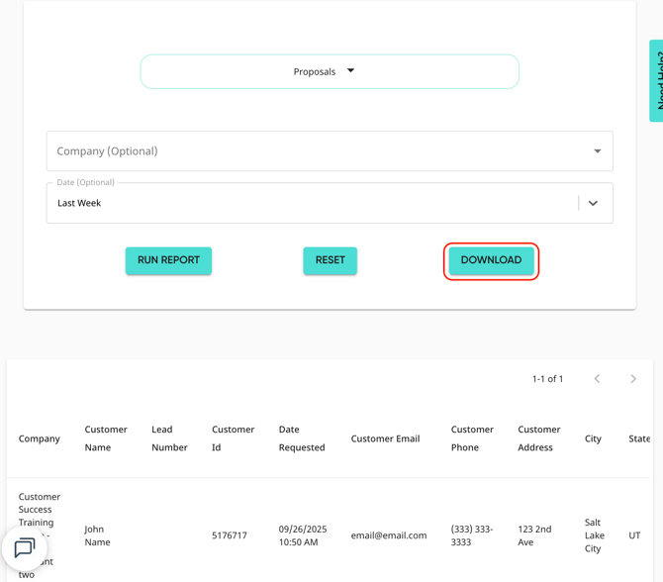The width and height of the screenshot is (663, 582).
Task: Go to next page of results
Action: click(633, 379)
